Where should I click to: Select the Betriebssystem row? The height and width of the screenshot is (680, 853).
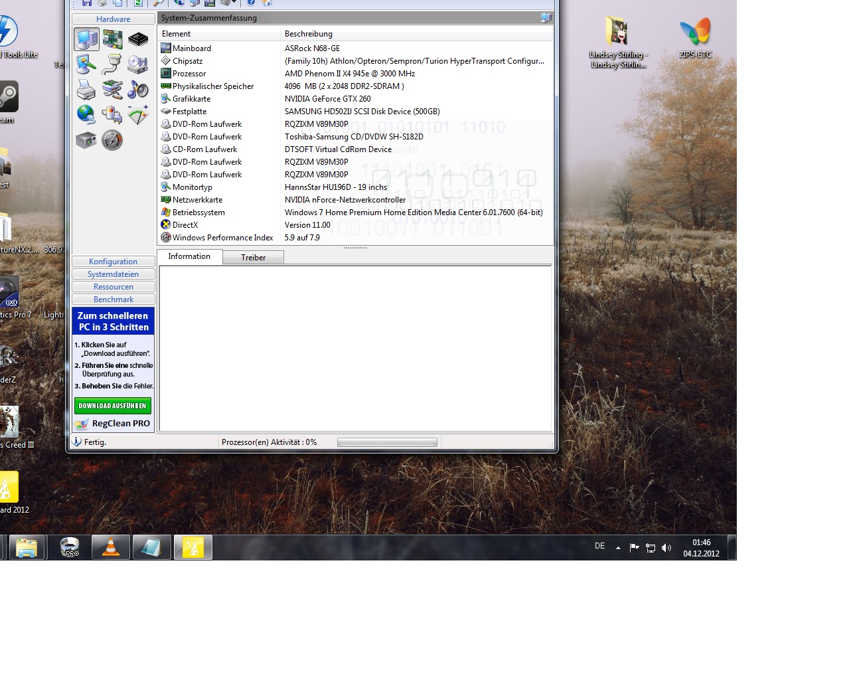[355, 212]
